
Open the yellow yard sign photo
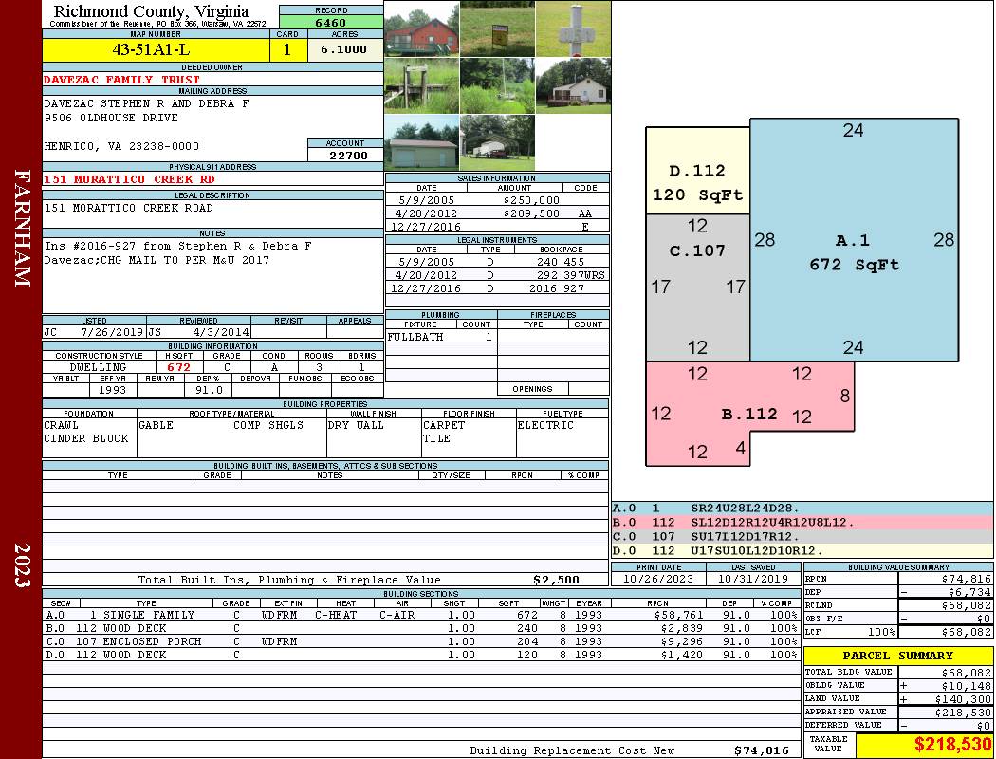tap(497, 28)
